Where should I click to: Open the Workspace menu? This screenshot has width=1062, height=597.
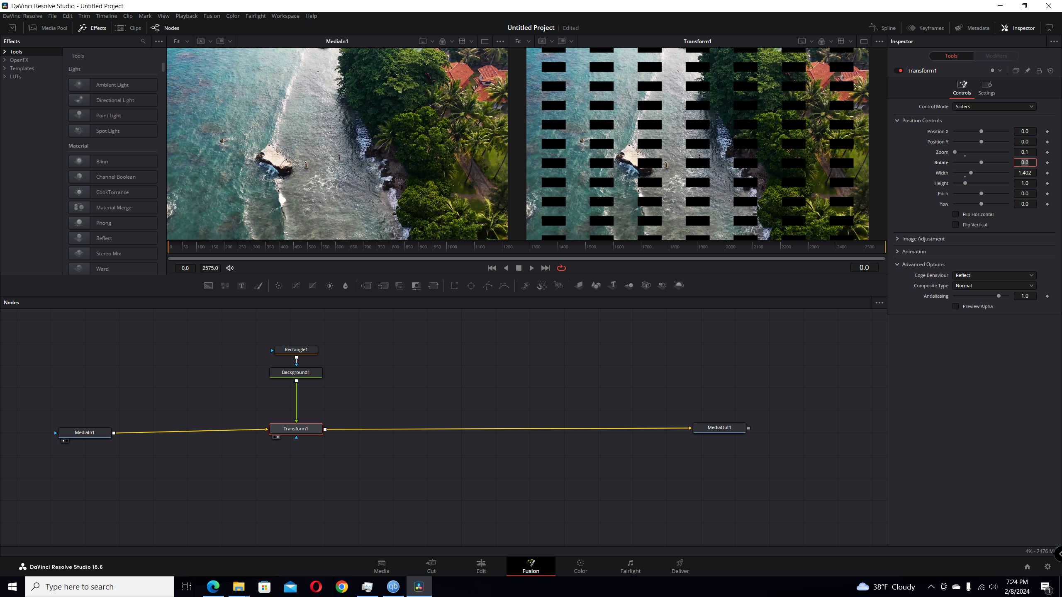[x=285, y=16]
